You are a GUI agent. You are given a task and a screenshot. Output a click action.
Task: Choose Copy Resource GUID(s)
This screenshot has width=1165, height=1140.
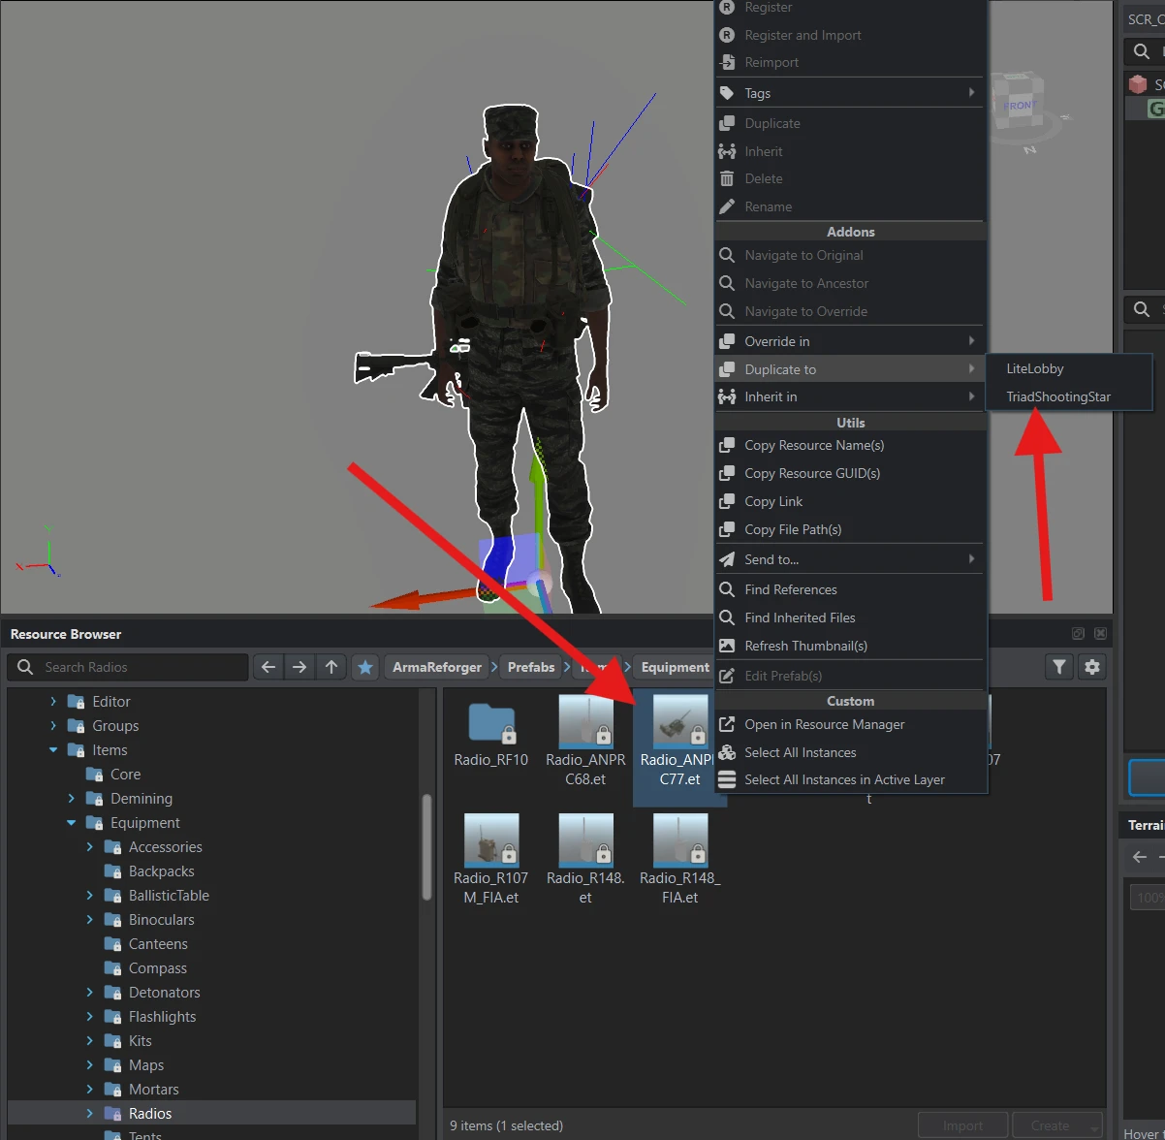850,473
